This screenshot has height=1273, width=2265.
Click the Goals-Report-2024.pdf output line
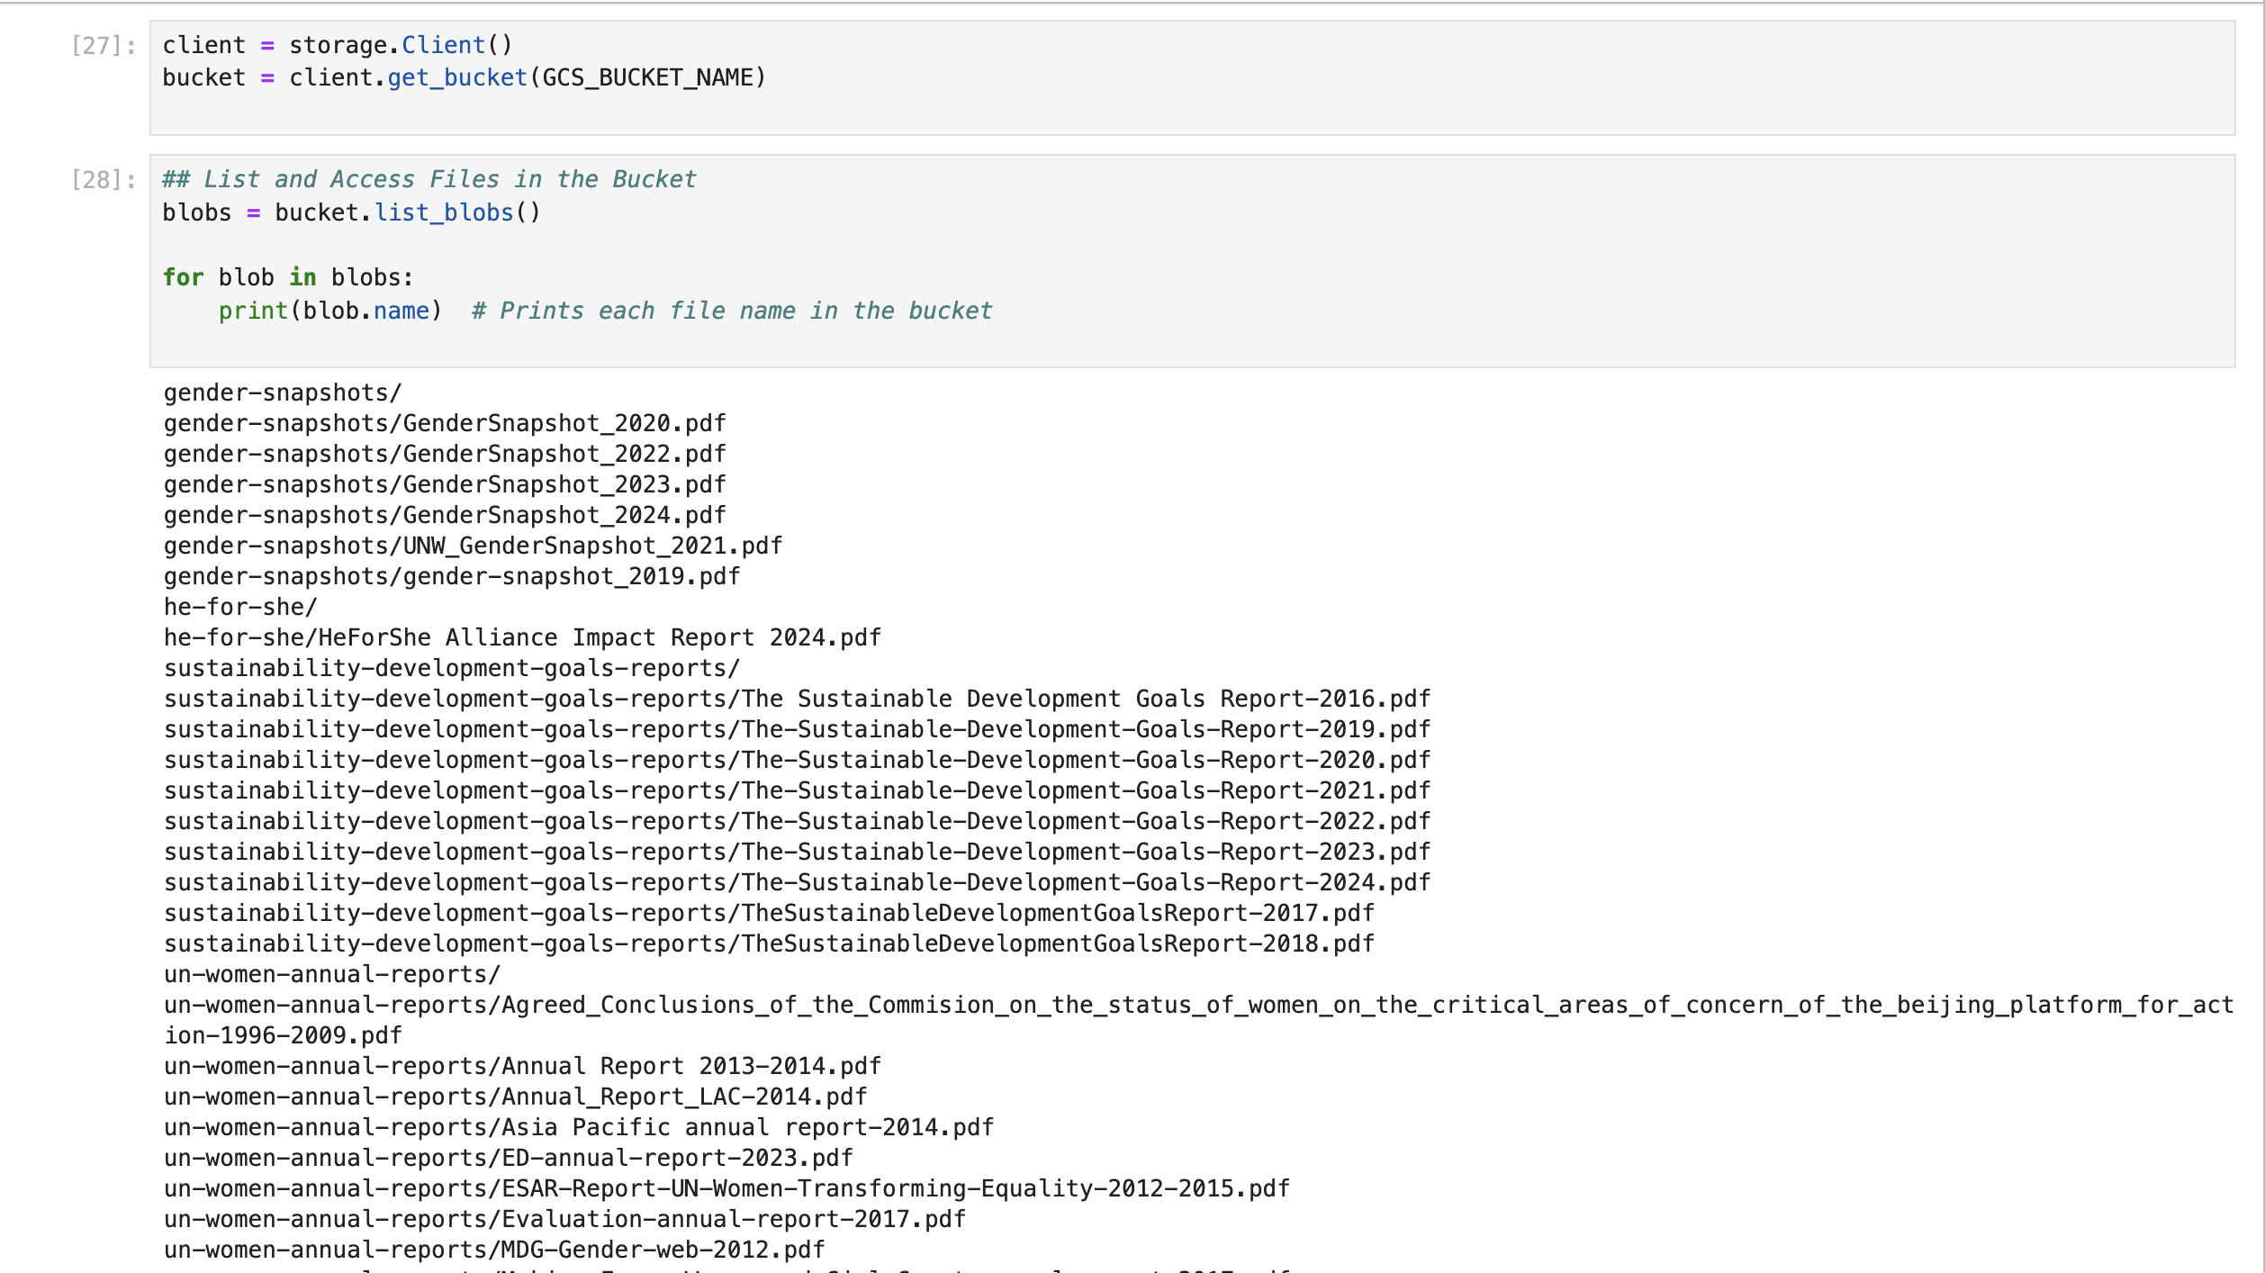[x=796, y=882]
